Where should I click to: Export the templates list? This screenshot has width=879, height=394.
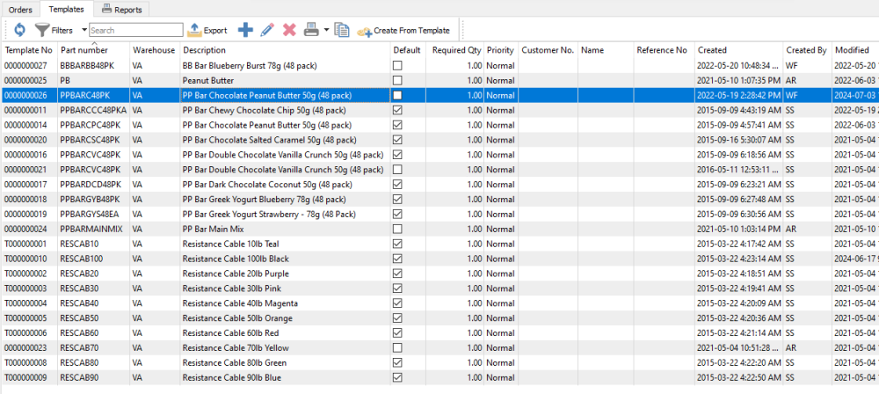pos(207,30)
